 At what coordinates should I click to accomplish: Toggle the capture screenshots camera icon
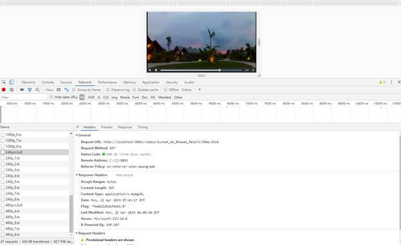click(22, 90)
